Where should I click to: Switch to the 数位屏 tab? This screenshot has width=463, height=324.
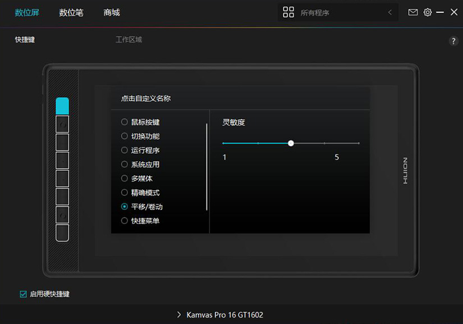click(x=27, y=12)
